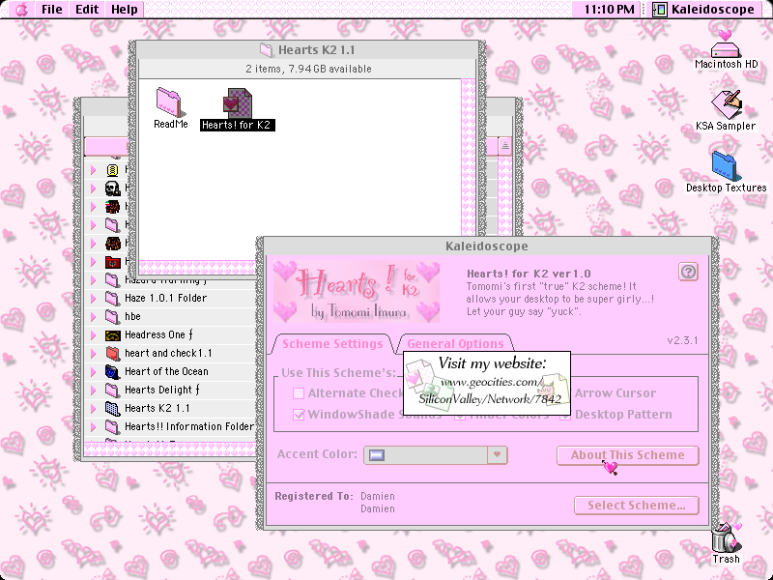773x580 pixels.
Task: Select the Hearts! for K2 scheme file icon
Action: coord(237,102)
